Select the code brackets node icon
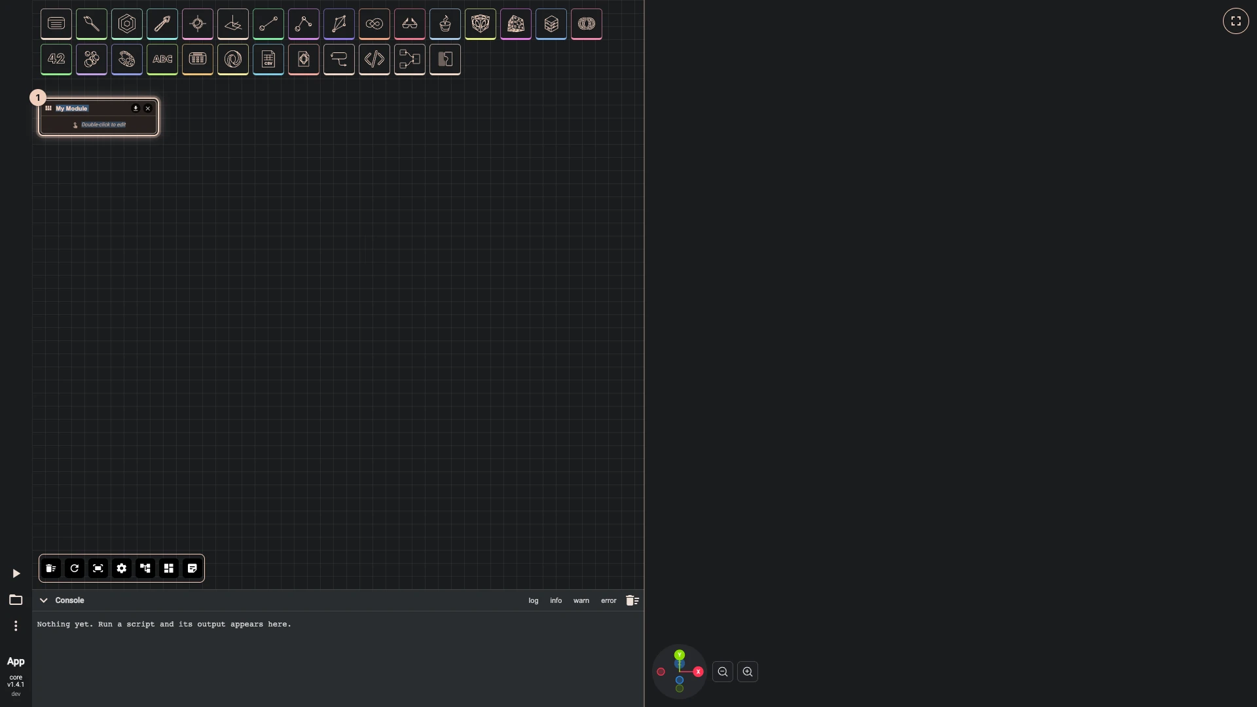Screen dimensions: 1257x707 pos(374,60)
